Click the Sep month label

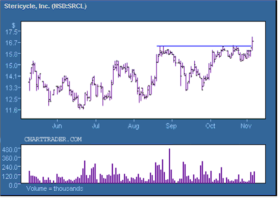(171, 126)
